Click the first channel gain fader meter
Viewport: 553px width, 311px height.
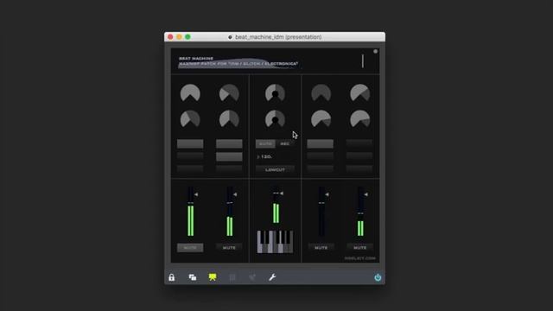click(191, 212)
